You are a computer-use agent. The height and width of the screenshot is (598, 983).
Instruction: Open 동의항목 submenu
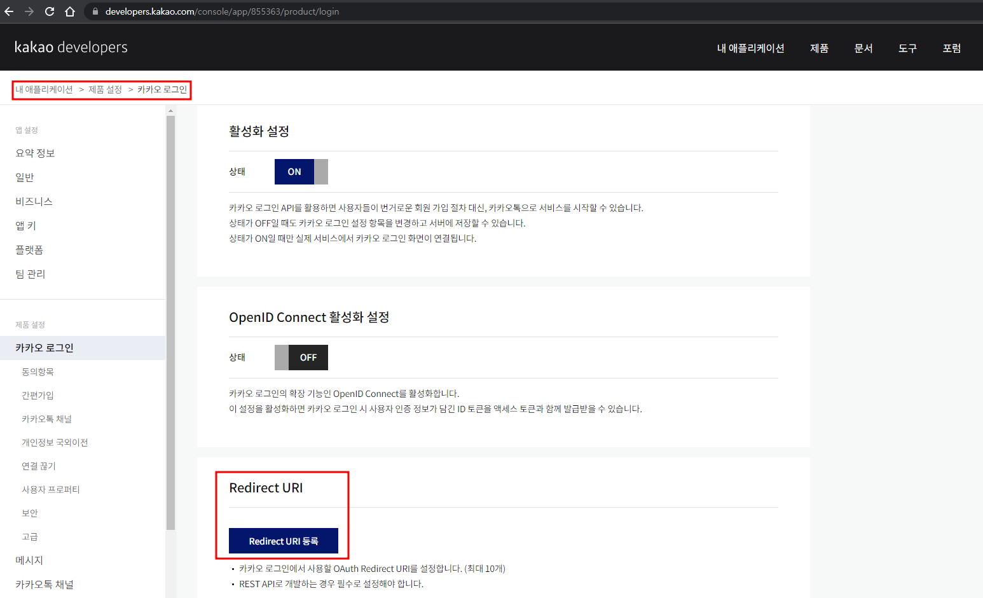38,372
